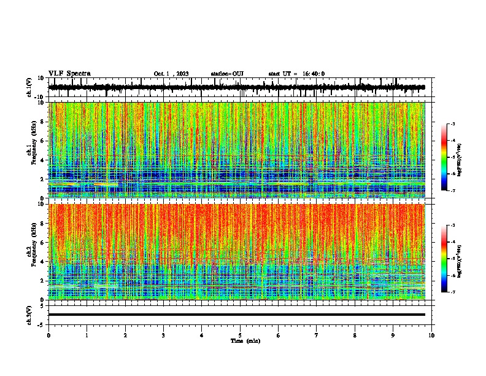
Task: Click the ch.3 voltage trace panel
Action: 241,315
